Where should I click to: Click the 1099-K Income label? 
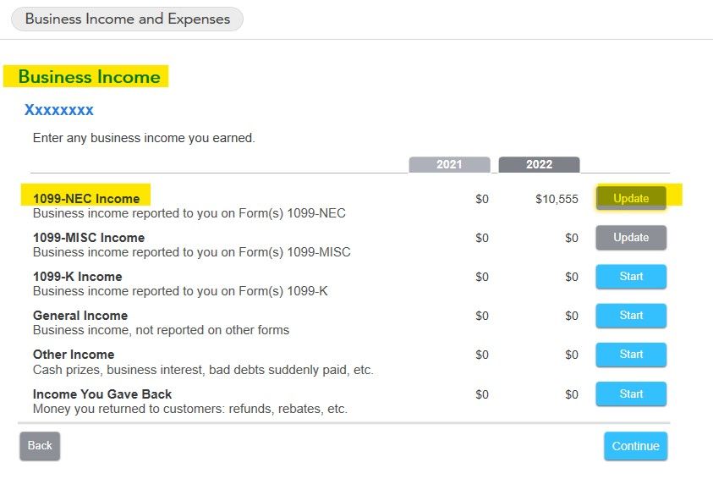[x=77, y=277]
